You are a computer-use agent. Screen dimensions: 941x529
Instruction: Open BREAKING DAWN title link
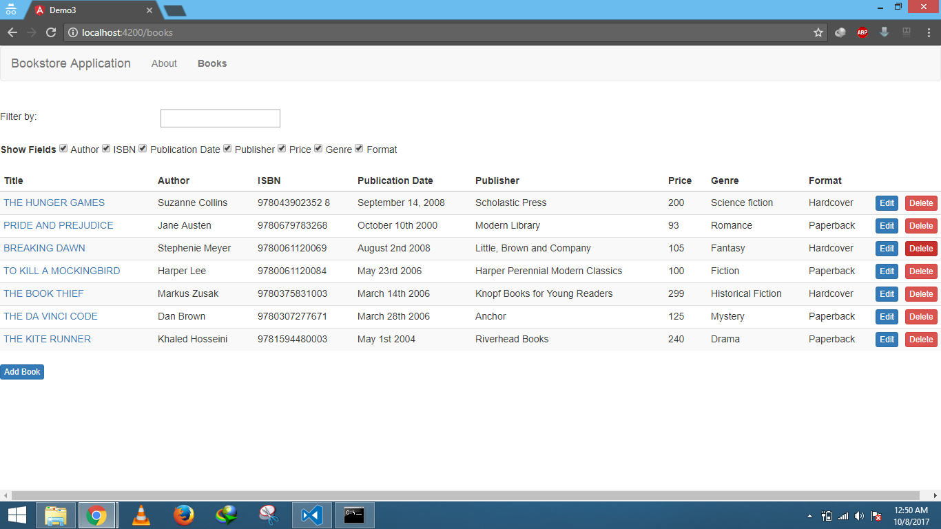45,248
